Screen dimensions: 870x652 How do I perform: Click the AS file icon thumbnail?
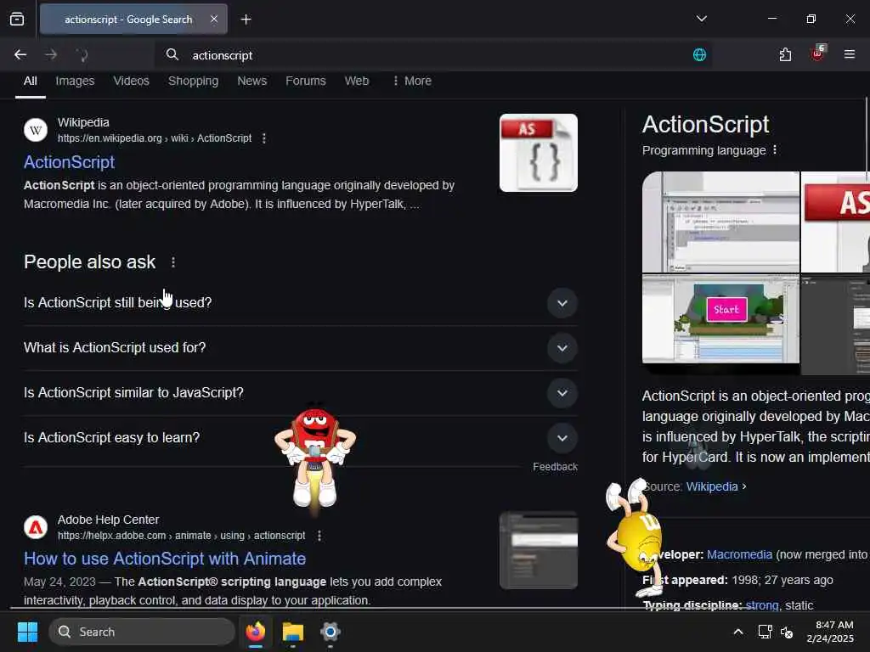(538, 153)
